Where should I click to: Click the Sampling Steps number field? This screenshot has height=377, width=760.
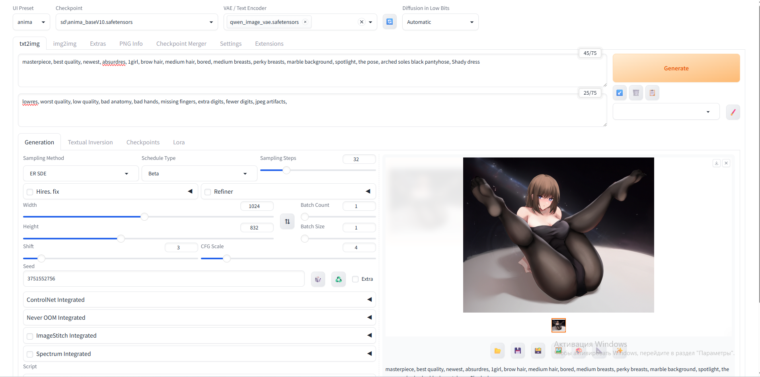[359, 159]
